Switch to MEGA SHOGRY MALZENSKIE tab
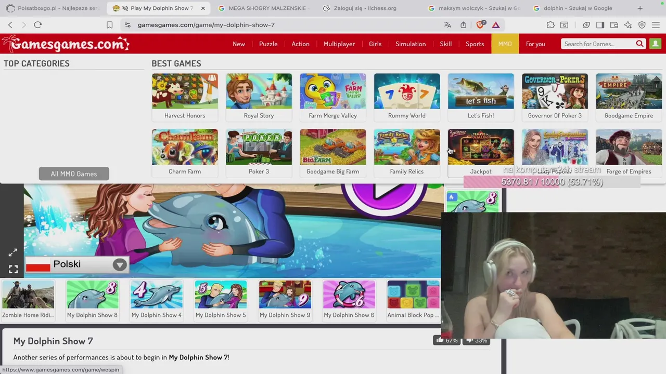The image size is (666, 374). pos(263,8)
